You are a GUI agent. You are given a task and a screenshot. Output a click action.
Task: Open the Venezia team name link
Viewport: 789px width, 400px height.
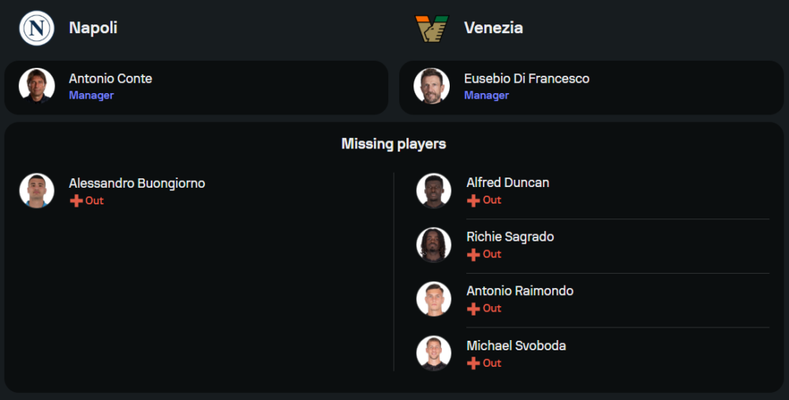493,28
